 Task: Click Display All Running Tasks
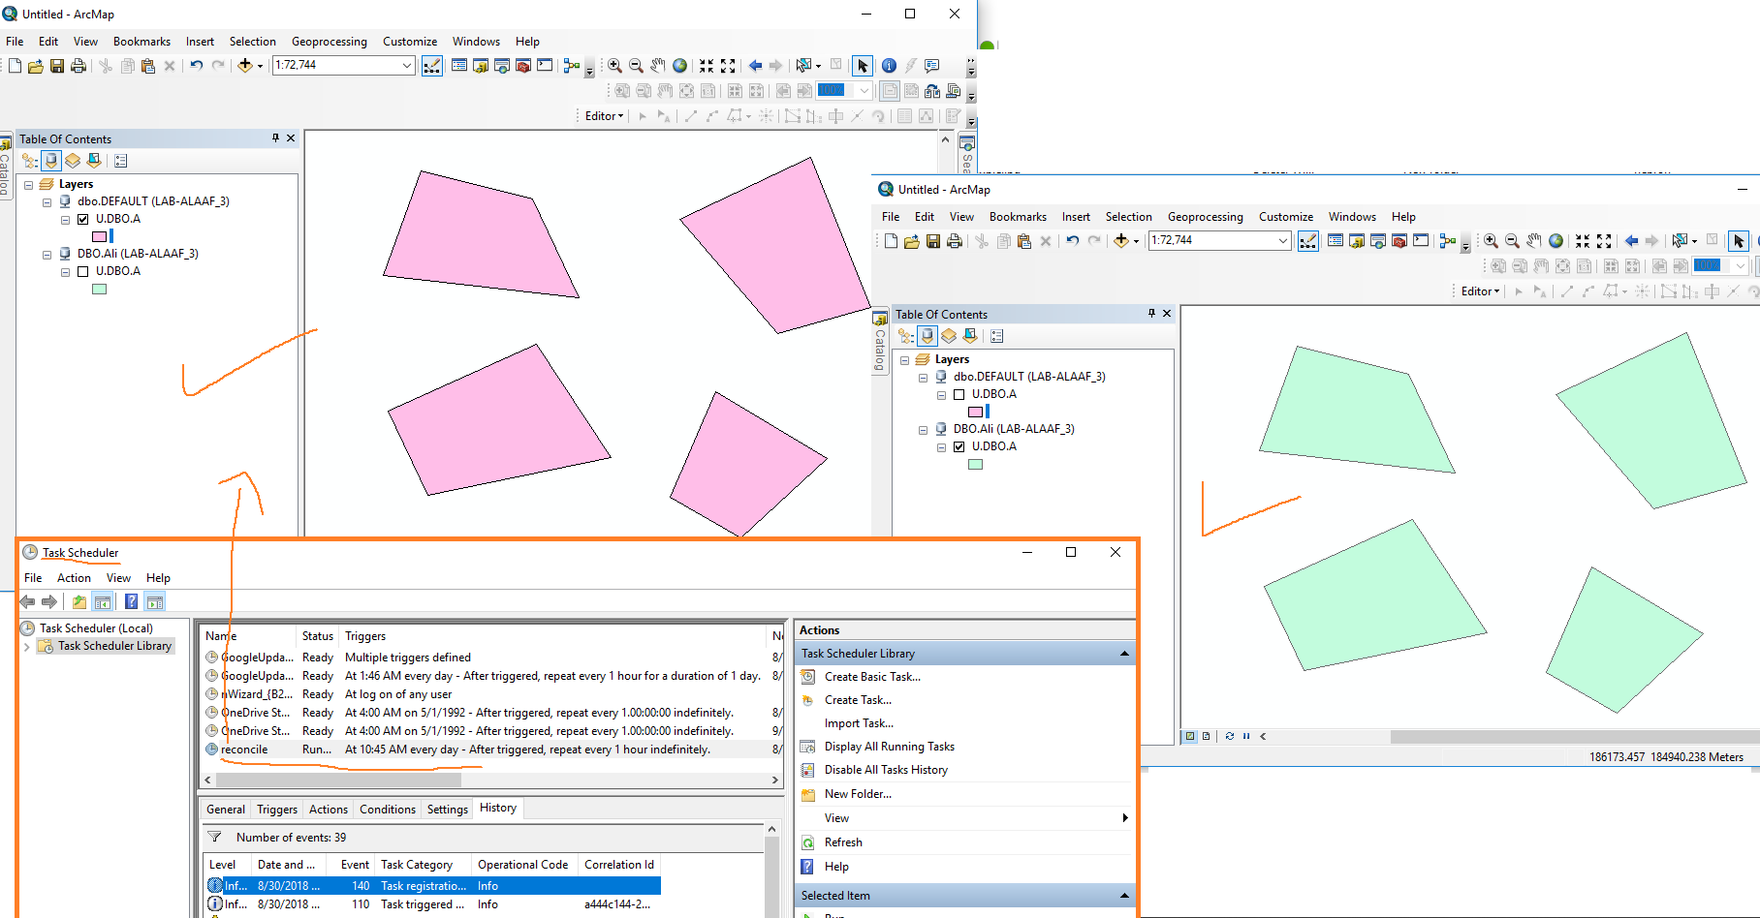point(889,747)
